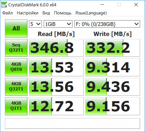Start the 4KiB Q32T1 test
Image resolution: width=145 pixels, height=132 pixels.
coord(16,87)
